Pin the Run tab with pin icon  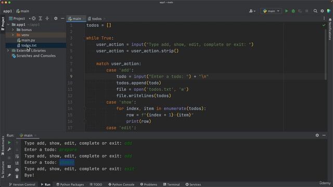9,176
